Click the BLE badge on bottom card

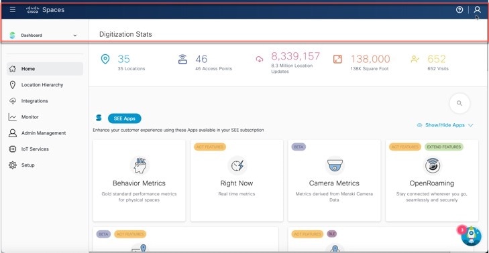coord(332,234)
